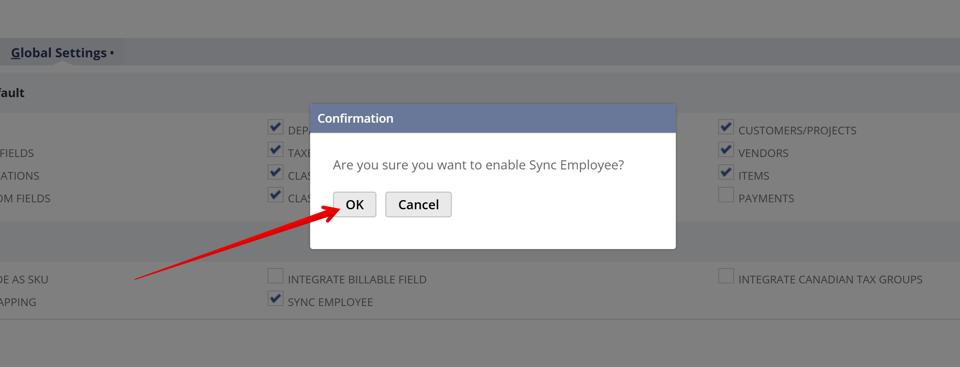
Task: Toggle the Sync Employee checkbox
Action: (275, 298)
